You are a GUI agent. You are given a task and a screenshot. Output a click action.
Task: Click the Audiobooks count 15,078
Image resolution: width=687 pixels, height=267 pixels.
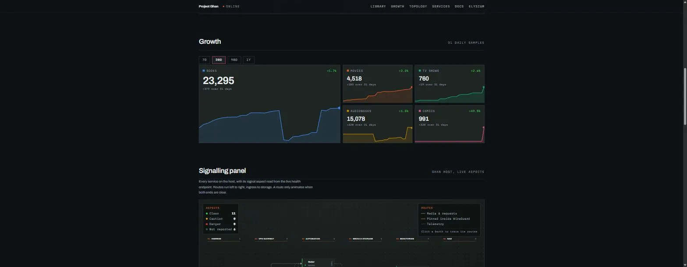coord(356,119)
